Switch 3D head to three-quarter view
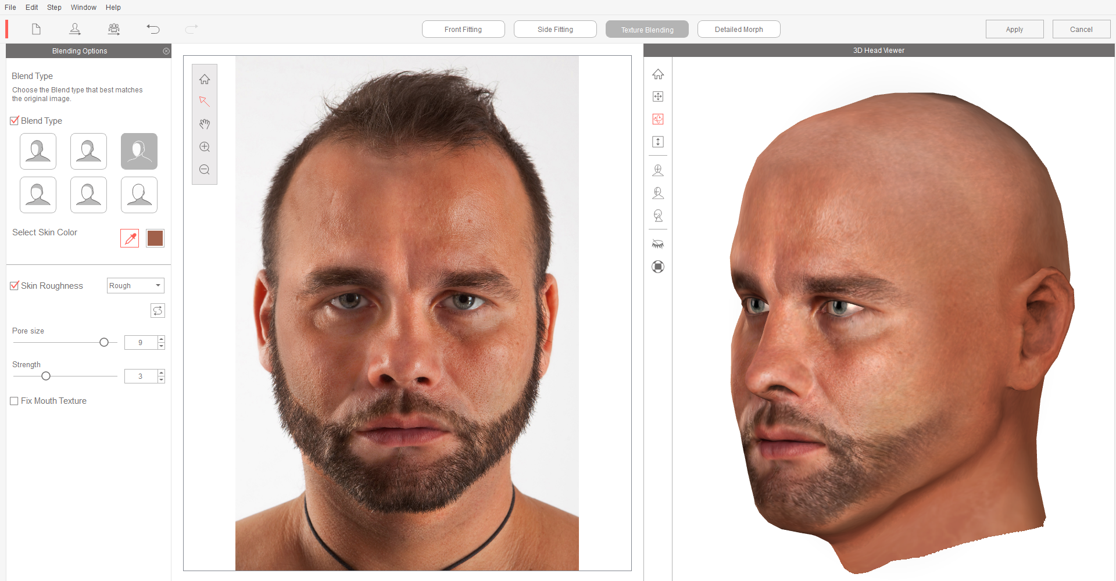This screenshot has width=1116, height=581. (x=658, y=193)
